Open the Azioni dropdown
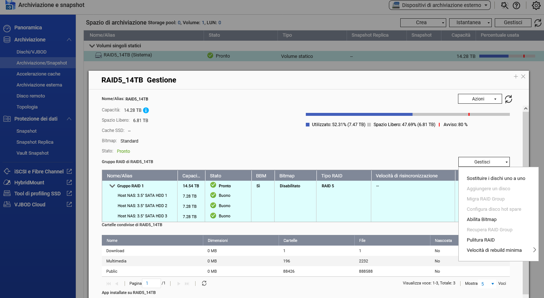This screenshot has height=298, width=544. [x=480, y=99]
